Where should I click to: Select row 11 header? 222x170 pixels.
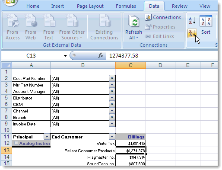point(6,137)
